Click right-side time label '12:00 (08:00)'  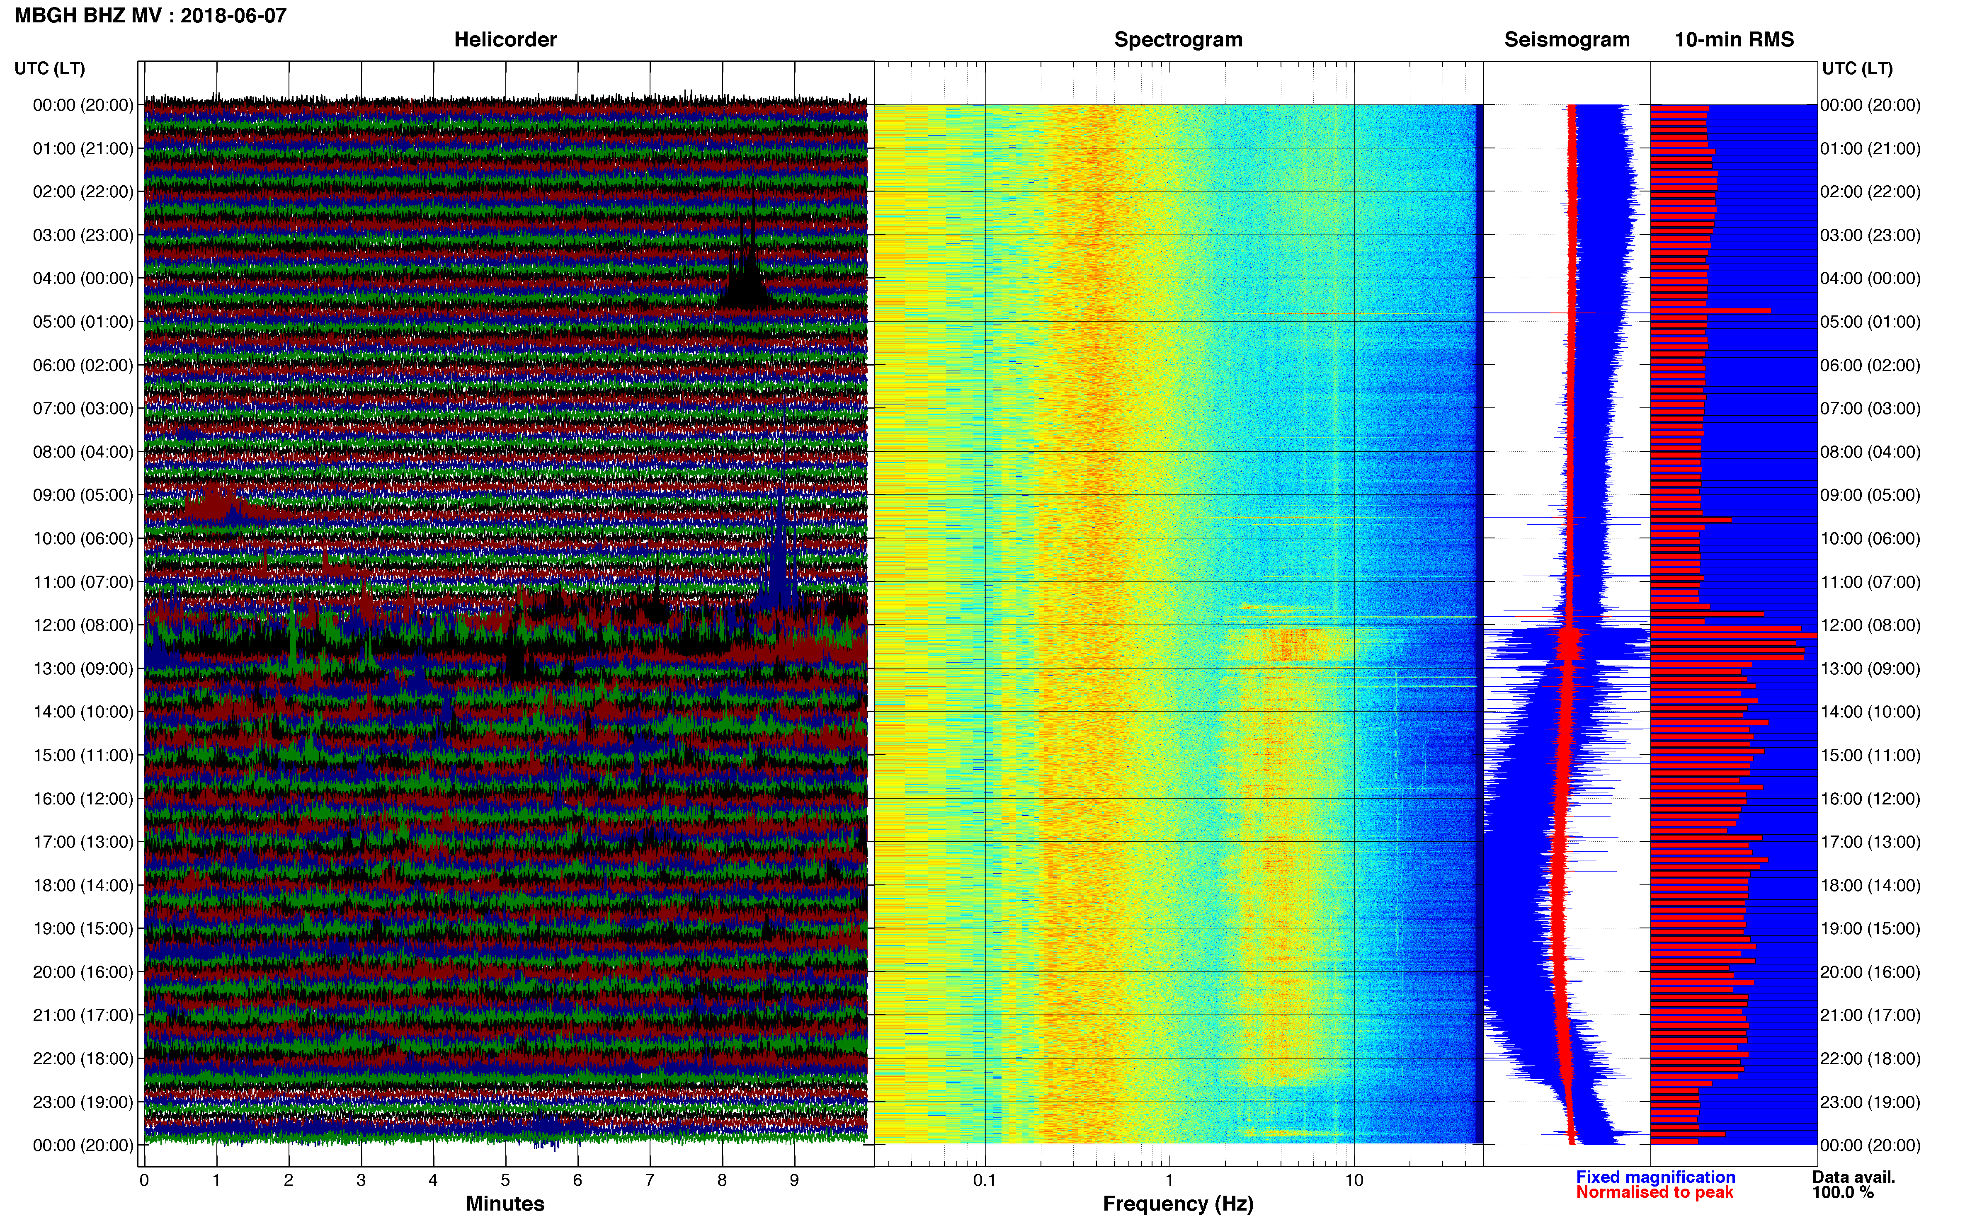(x=1871, y=625)
